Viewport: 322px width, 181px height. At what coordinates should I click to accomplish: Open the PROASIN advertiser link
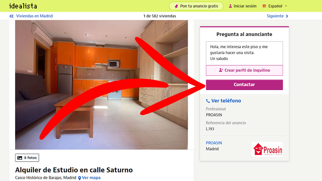point(214,143)
